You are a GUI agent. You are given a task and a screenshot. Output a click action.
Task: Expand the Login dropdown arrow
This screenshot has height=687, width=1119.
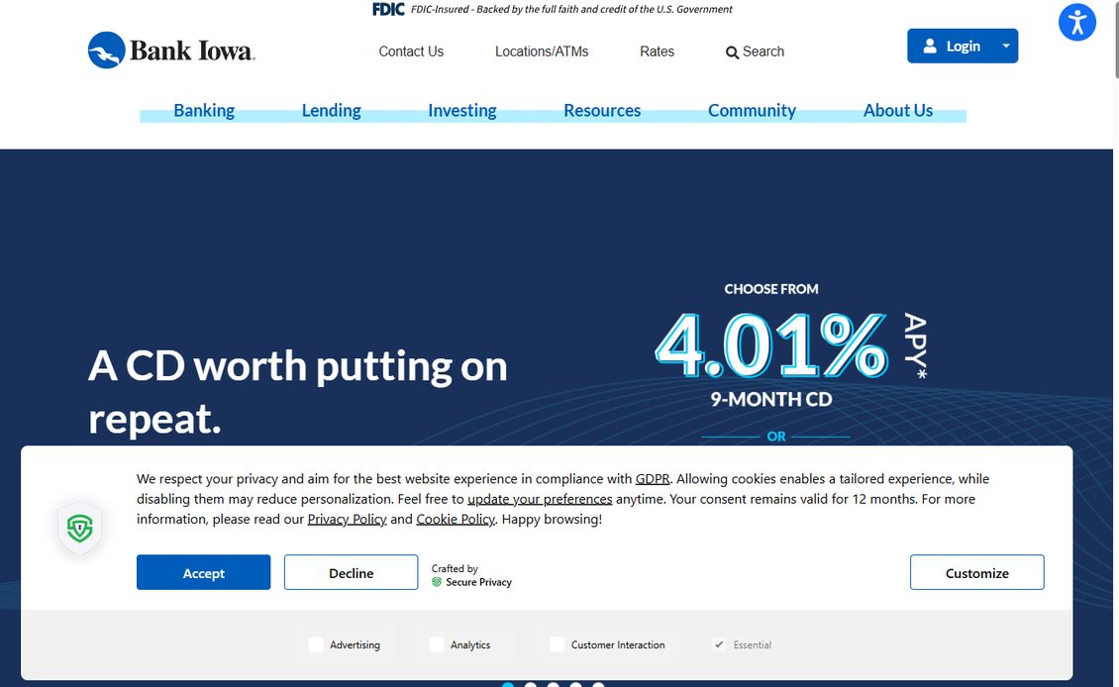point(1006,46)
